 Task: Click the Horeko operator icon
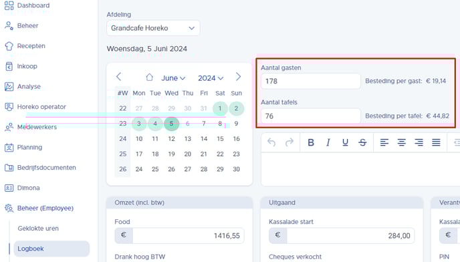click(x=9, y=107)
